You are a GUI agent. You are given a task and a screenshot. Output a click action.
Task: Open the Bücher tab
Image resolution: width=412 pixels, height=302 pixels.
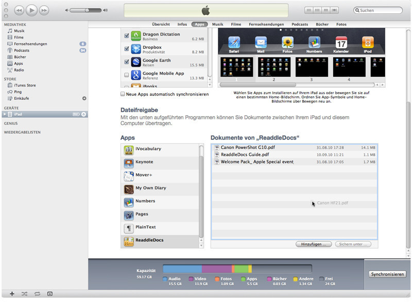[322, 24]
